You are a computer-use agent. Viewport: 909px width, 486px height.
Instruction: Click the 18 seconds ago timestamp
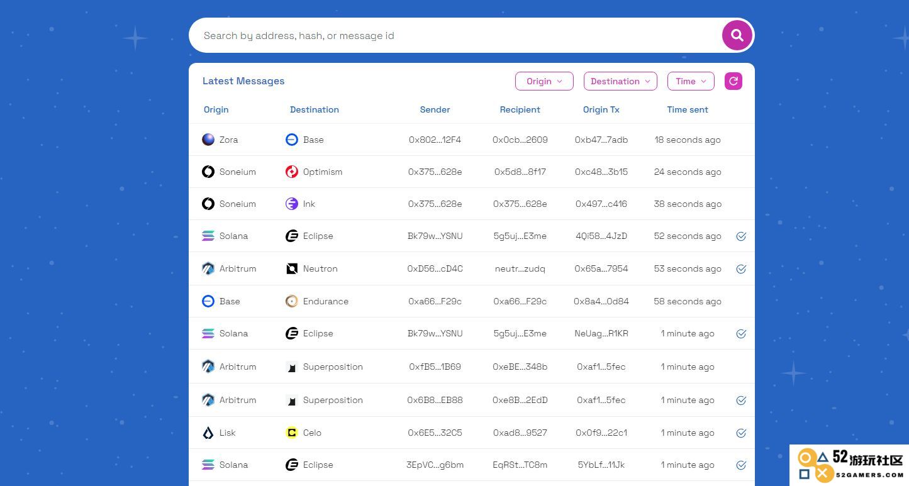[x=688, y=140]
